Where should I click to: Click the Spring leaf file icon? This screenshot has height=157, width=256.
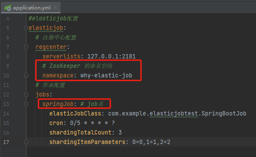[x=8, y=8]
